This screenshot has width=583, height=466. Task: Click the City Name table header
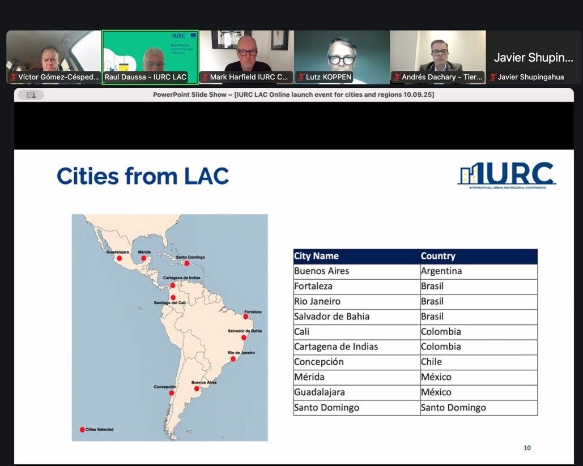pos(316,256)
